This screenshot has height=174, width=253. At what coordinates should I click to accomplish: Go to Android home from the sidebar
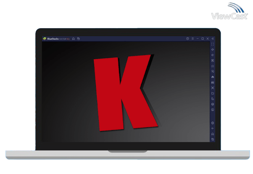tap(213, 134)
